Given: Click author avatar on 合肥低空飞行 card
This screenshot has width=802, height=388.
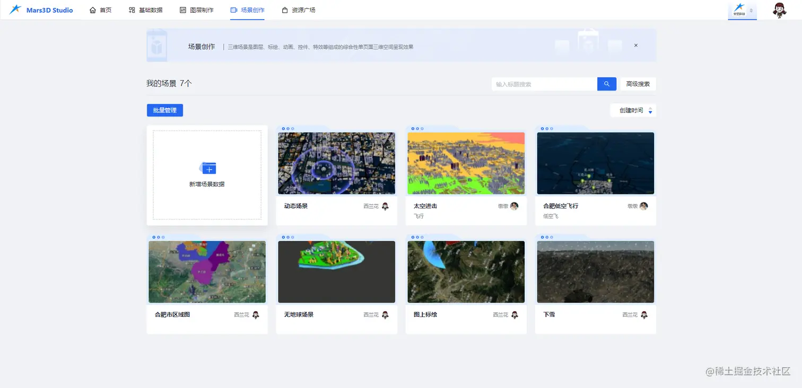Looking at the screenshot, I should point(644,206).
